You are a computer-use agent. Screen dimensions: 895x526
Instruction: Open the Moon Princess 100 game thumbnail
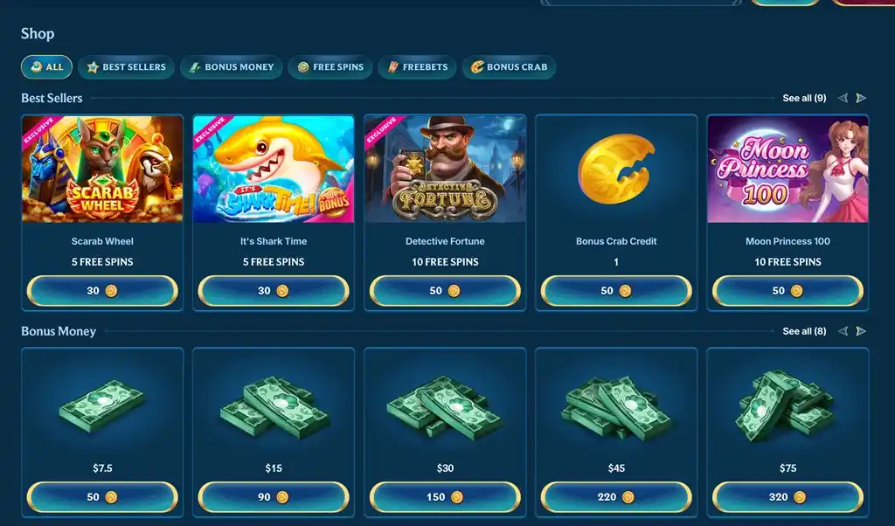pos(787,169)
